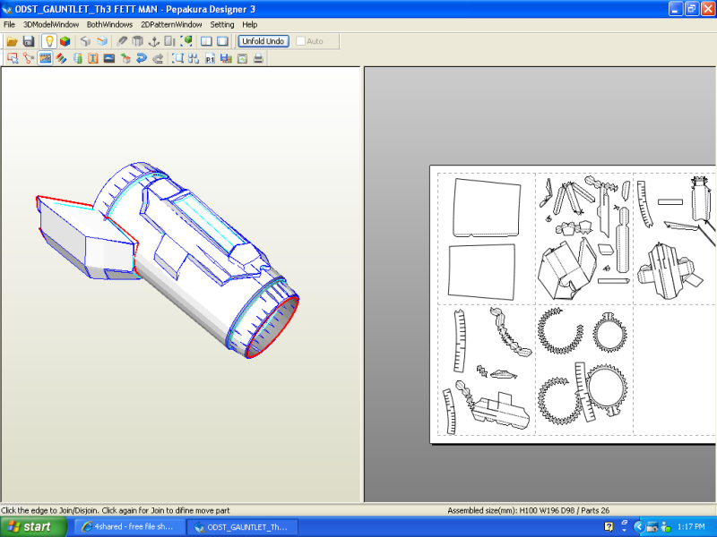
Task: Click the four squares arrange parts icon
Action: click(194, 58)
